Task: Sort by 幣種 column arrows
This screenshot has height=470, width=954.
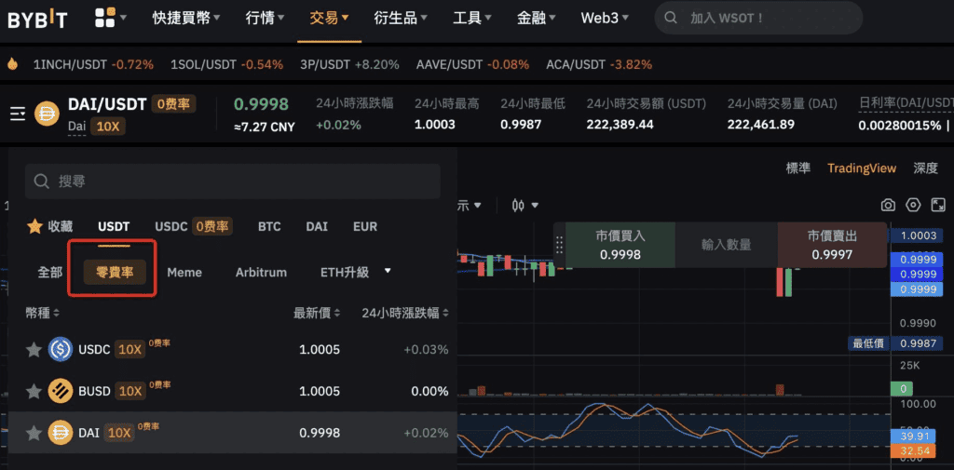Action: point(57,314)
